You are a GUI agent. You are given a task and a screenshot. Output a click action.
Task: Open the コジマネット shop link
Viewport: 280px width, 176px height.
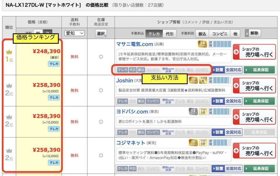point(131,143)
